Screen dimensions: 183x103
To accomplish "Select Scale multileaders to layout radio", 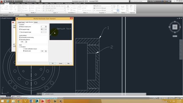I will pyautogui.click(x=24, y=49).
